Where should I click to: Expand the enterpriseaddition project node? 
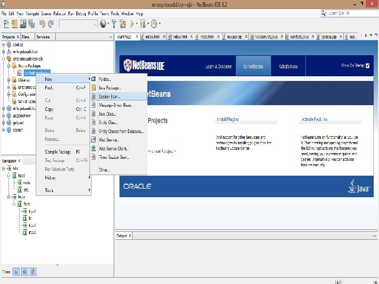(3, 52)
